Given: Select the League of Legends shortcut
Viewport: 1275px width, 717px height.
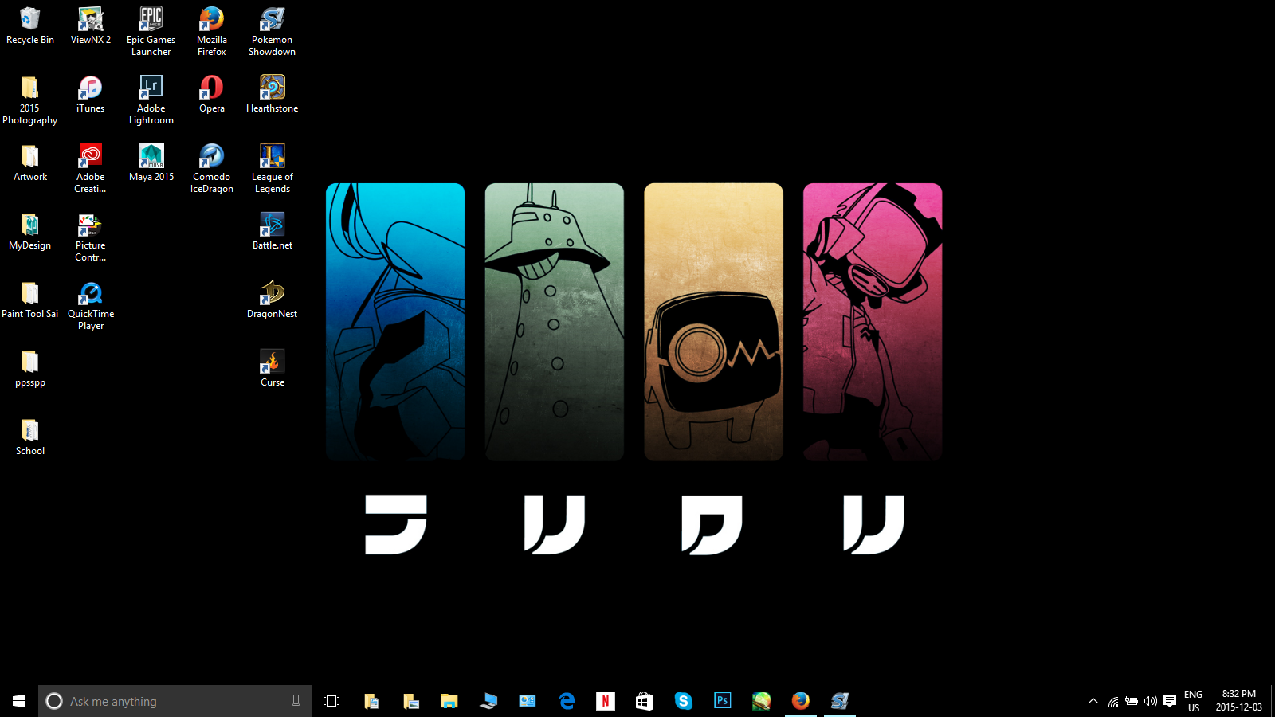Looking at the screenshot, I should point(272,168).
